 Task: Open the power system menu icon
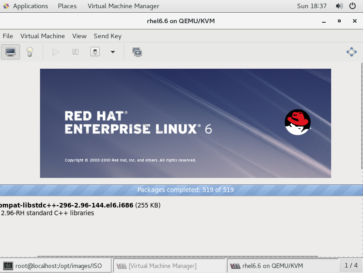(x=353, y=6)
